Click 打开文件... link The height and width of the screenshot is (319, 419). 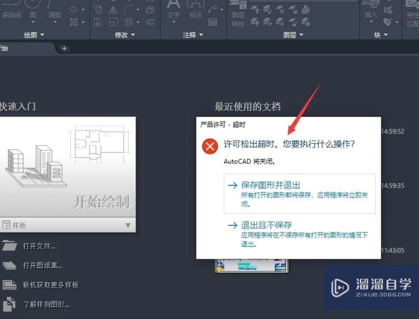[x=39, y=246]
